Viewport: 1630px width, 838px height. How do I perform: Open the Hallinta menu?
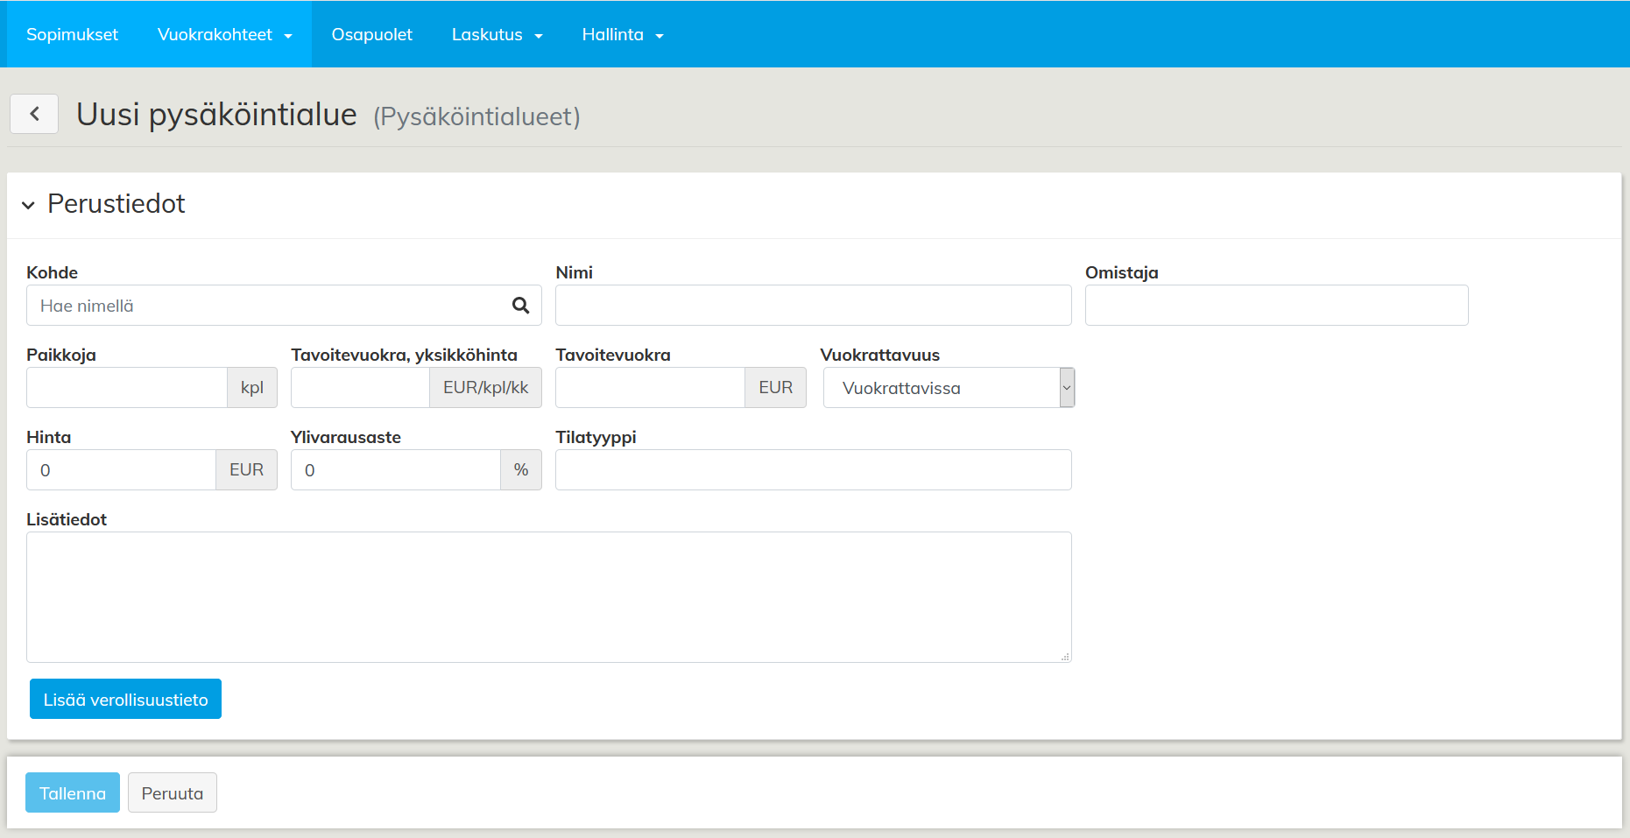[622, 35]
